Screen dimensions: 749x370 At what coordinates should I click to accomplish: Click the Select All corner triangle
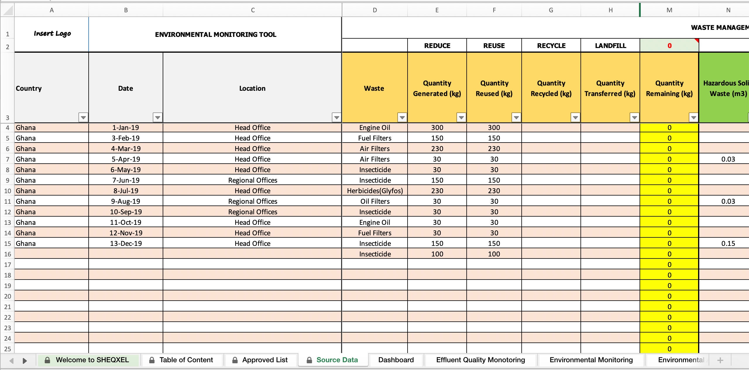tap(8, 10)
